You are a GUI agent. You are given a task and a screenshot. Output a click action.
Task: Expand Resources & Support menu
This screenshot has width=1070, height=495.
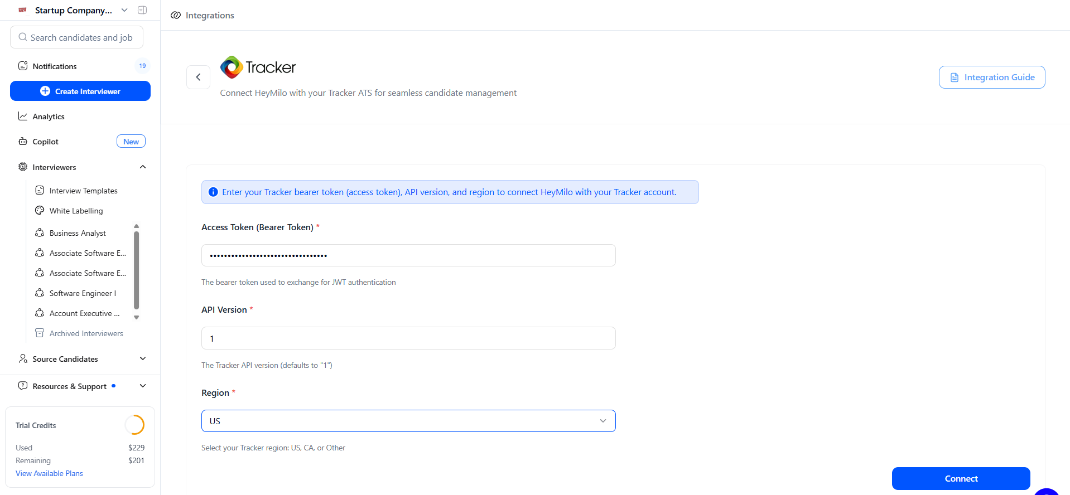click(x=143, y=386)
